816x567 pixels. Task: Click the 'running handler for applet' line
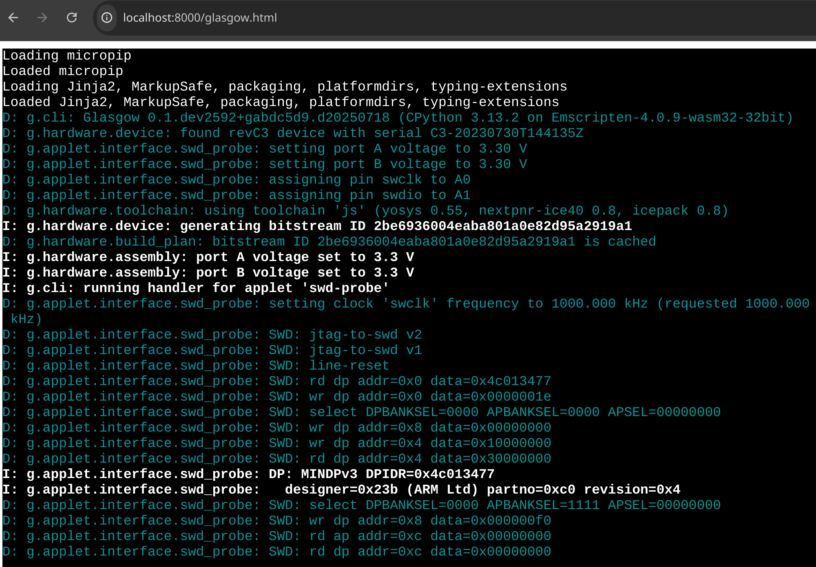click(196, 288)
